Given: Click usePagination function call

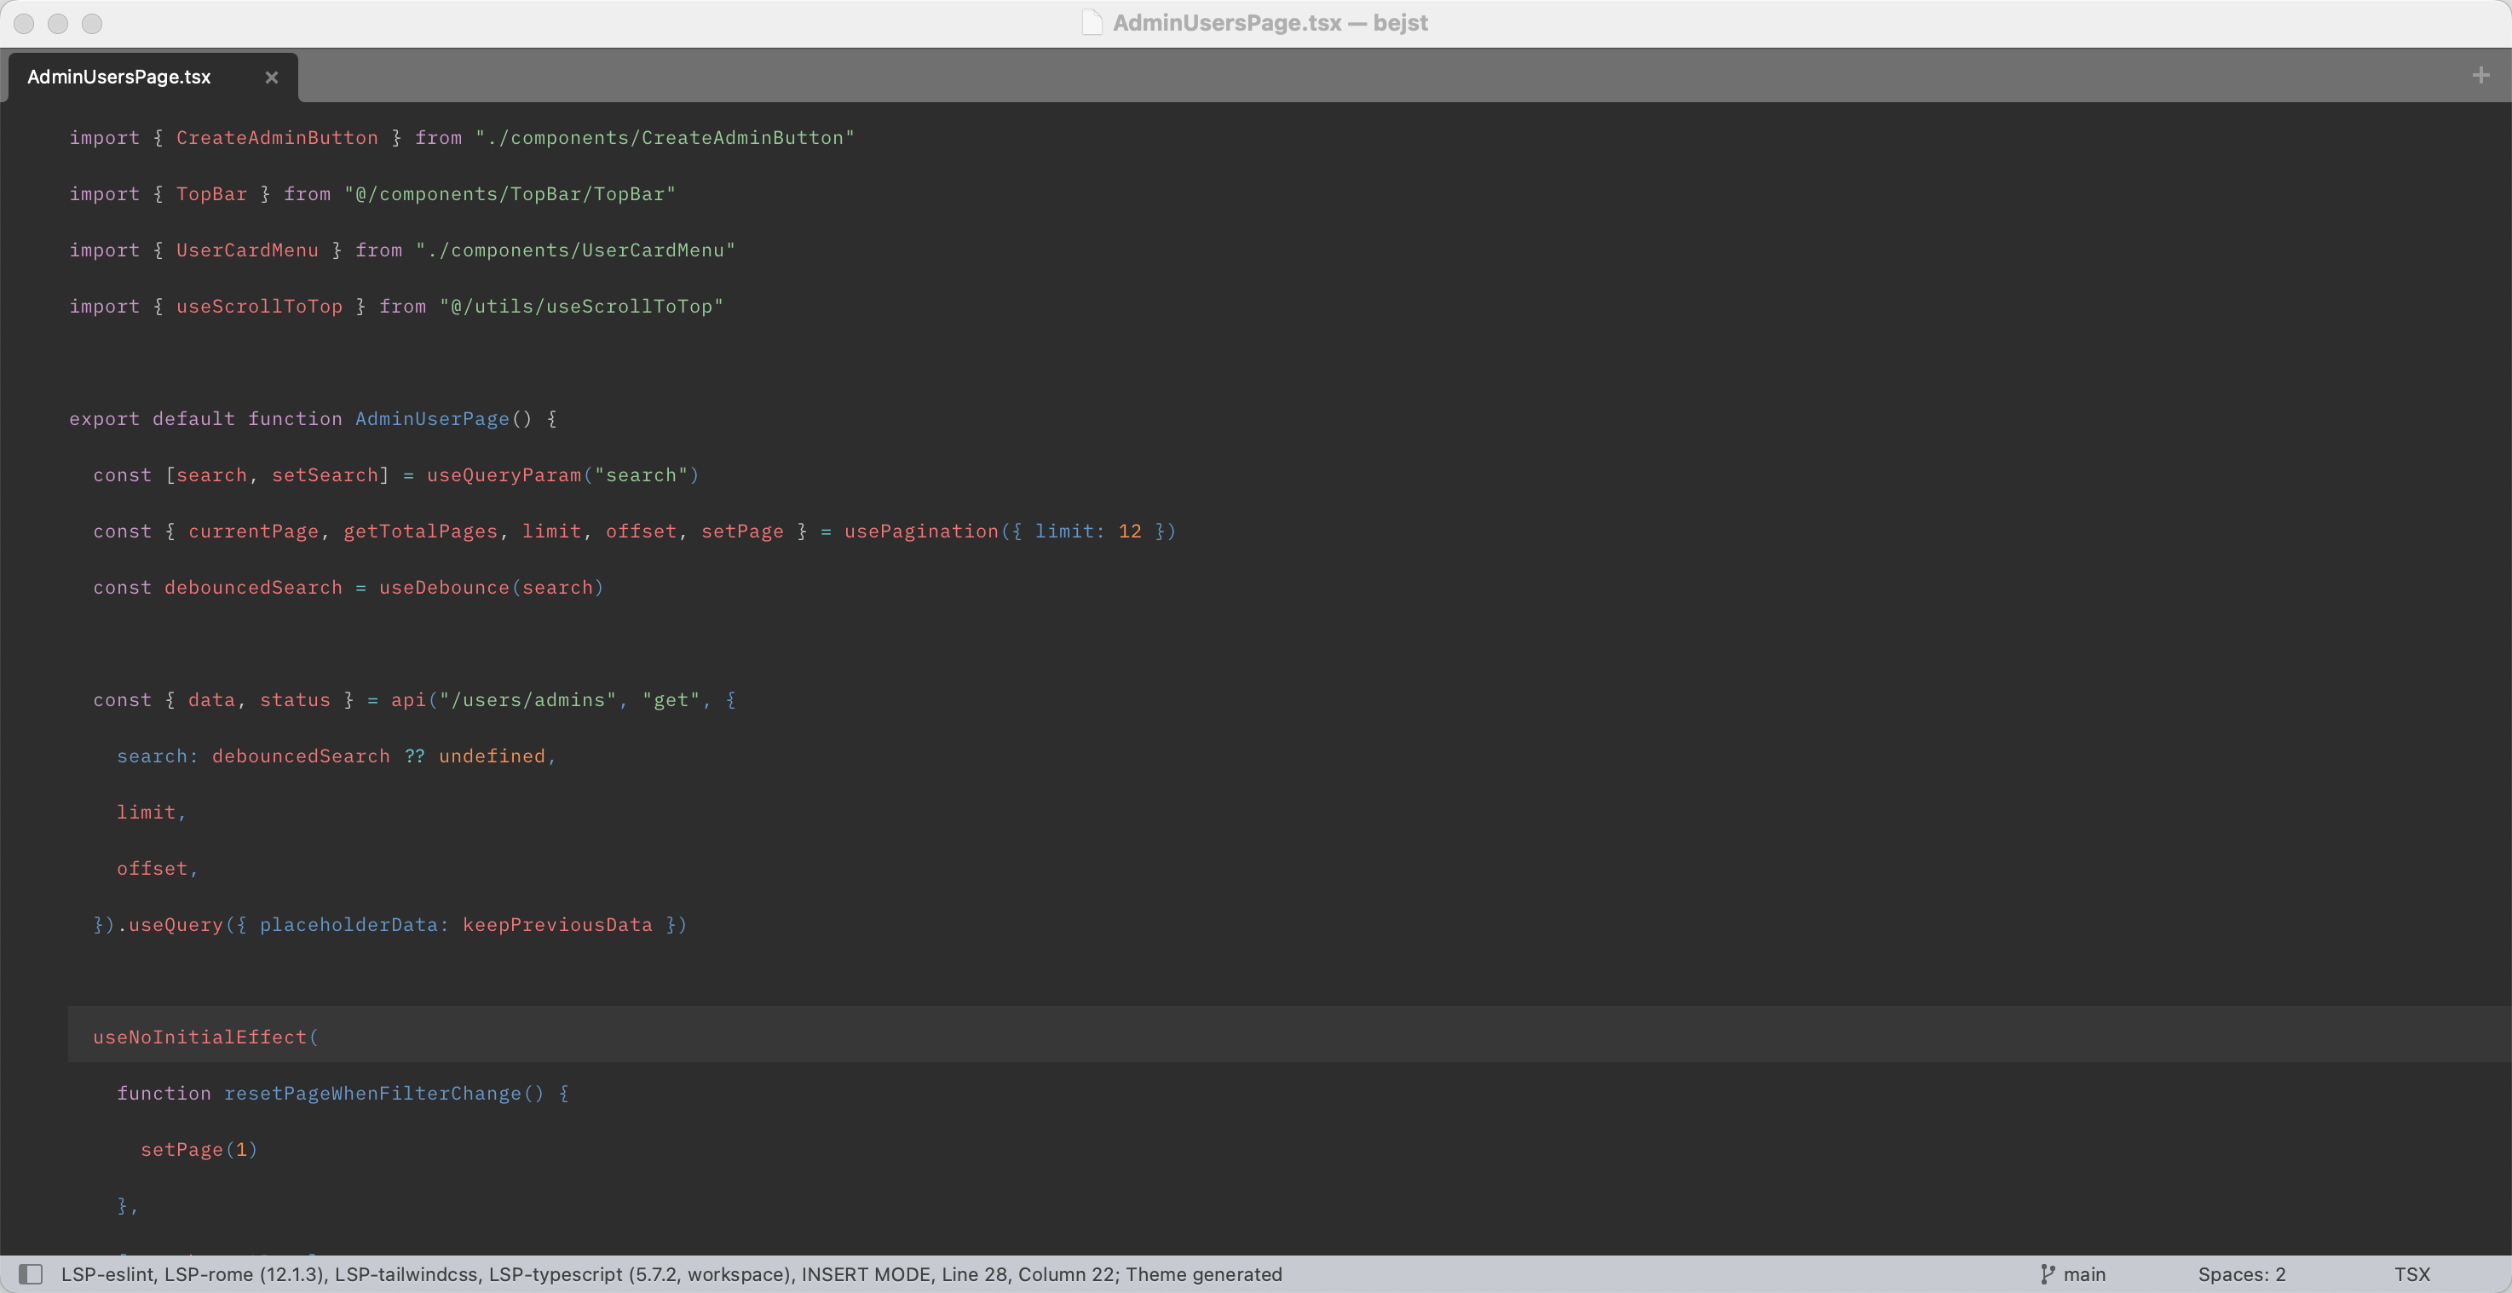Looking at the screenshot, I should tap(921, 532).
